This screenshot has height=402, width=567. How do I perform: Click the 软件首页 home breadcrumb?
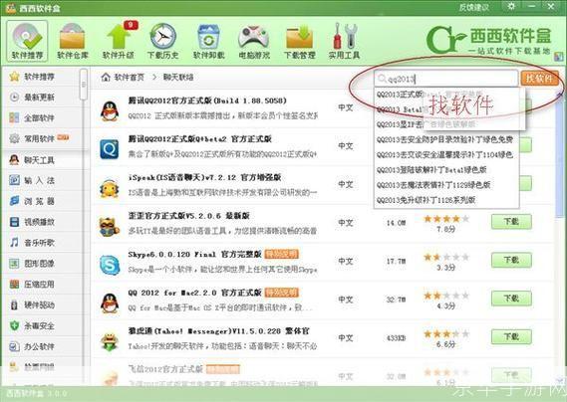(123, 77)
